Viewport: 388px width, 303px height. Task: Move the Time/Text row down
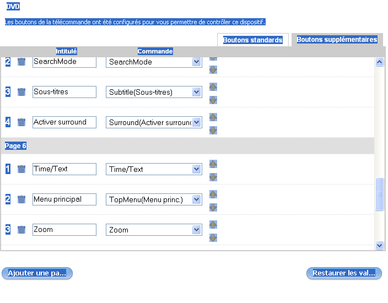point(213,177)
